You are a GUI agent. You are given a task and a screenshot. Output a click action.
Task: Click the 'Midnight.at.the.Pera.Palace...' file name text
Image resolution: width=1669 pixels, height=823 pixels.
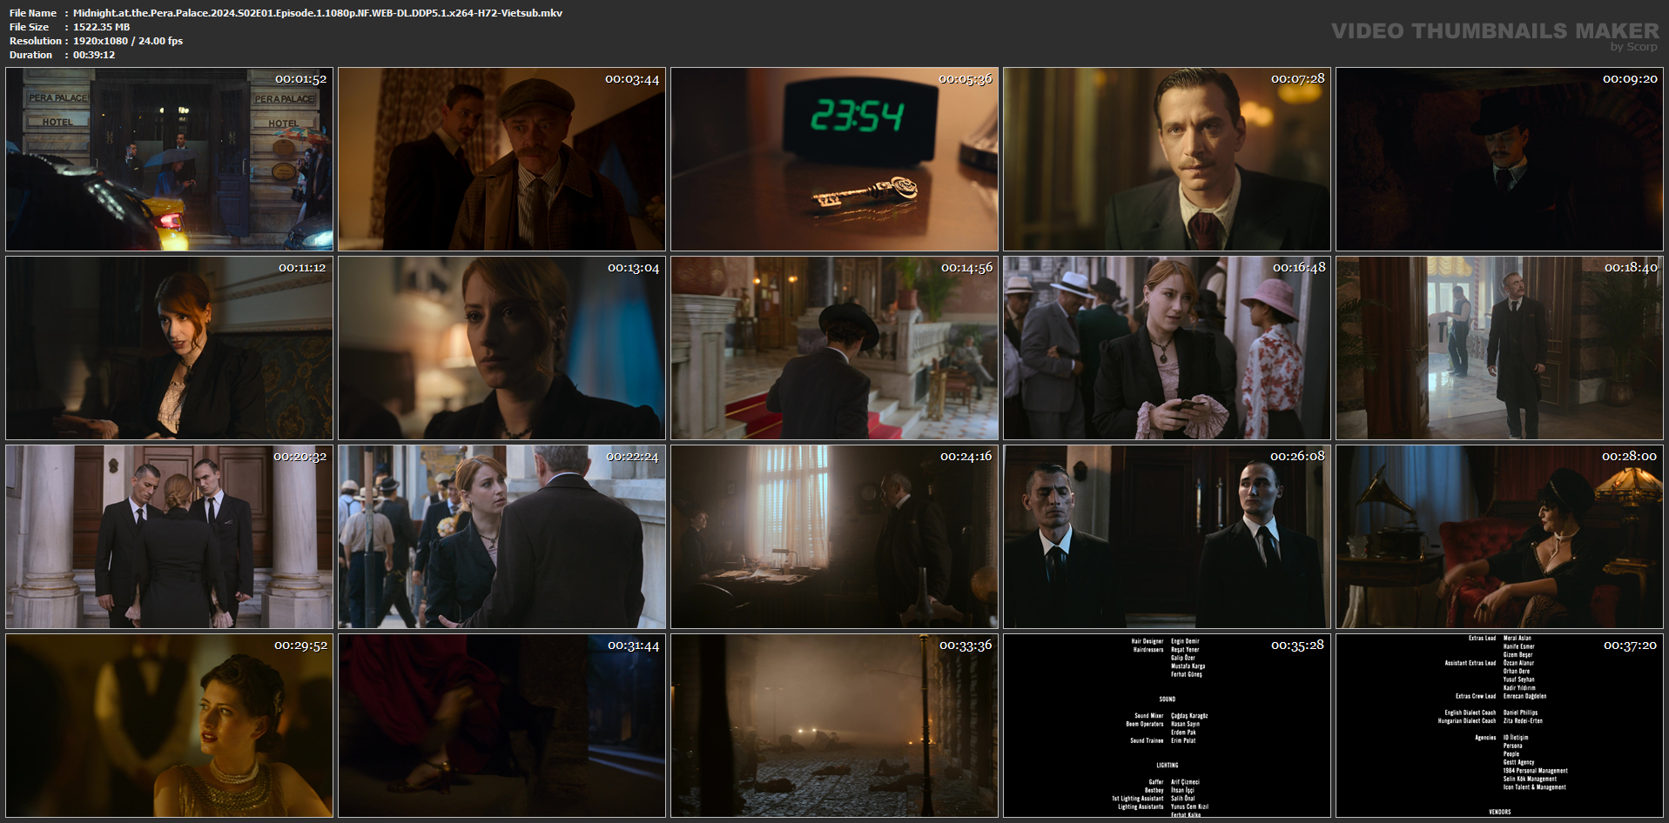(318, 13)
